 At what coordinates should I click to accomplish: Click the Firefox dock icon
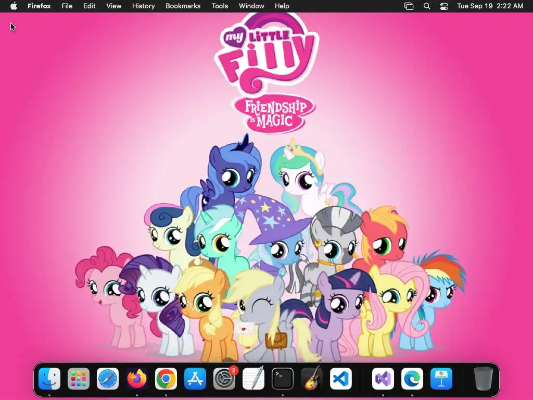(x=137, y=379)
